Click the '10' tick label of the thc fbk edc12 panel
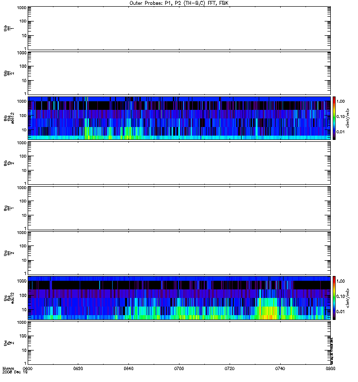The height and width of the screenshot is (382, 358). click(x=24, y=310)
